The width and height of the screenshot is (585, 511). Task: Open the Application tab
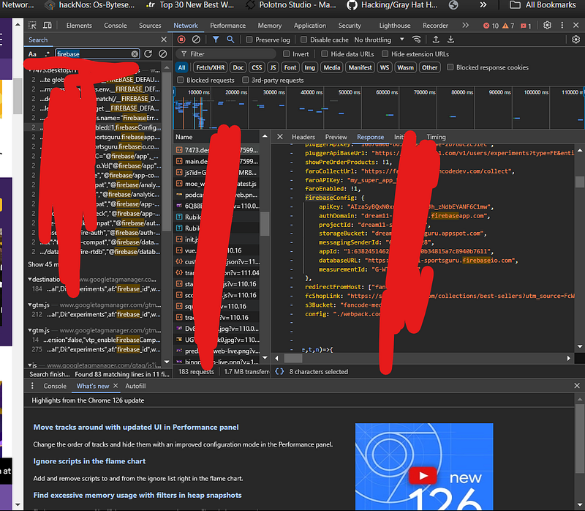tap(309, 26)
